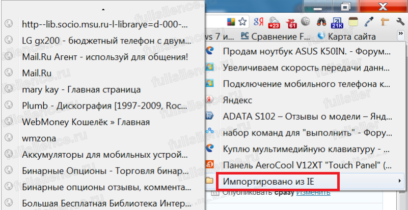The image size is (408, 210).
Task: Open the binoculars extension icon
Action: coord(321,22)
